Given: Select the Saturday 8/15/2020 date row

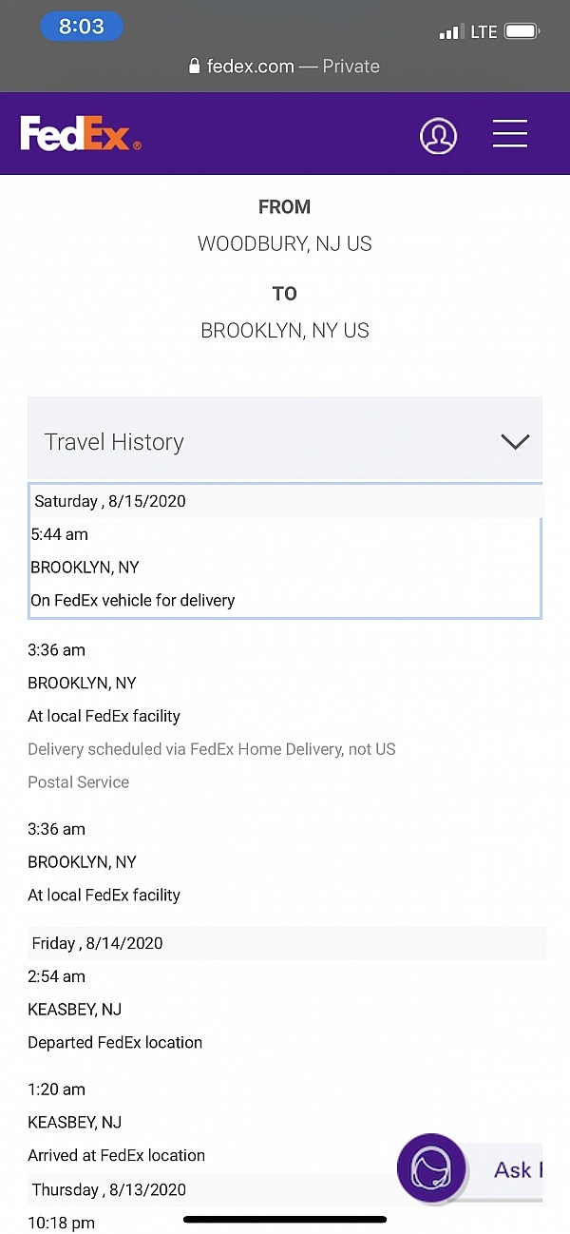Looking at the screenshot, I should click(286, 501).
